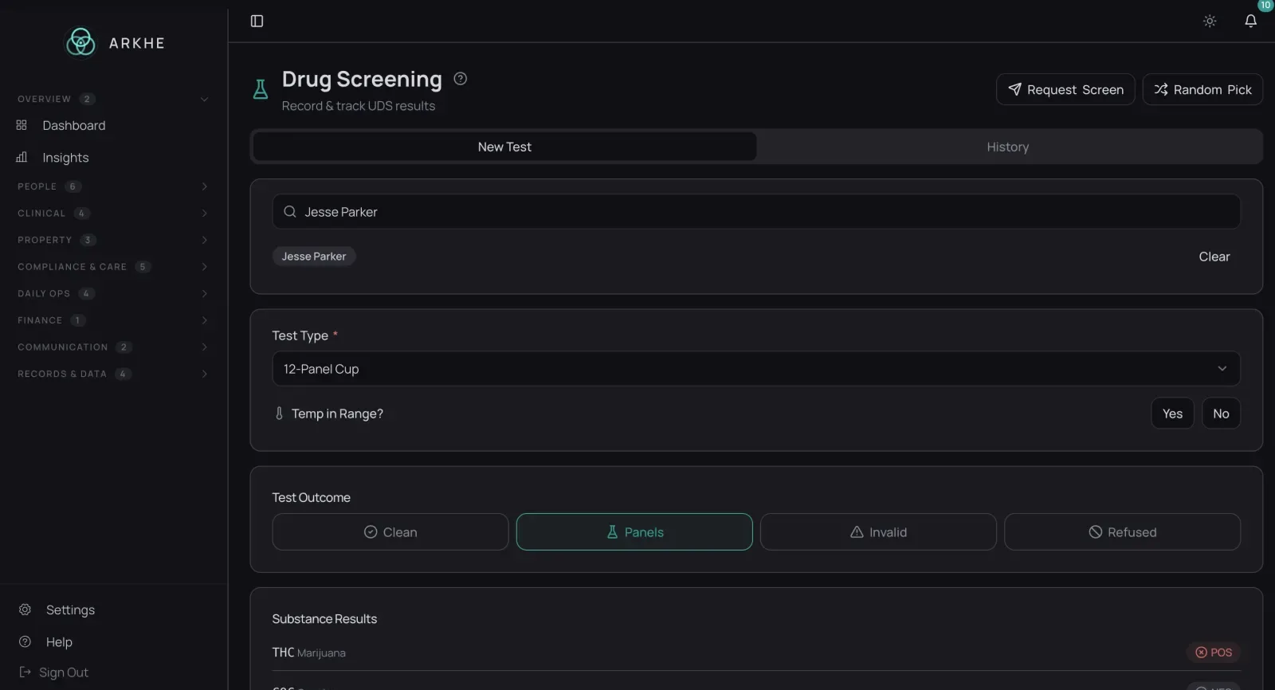
Task: Click the Settings gear icon
Action: 25,610
